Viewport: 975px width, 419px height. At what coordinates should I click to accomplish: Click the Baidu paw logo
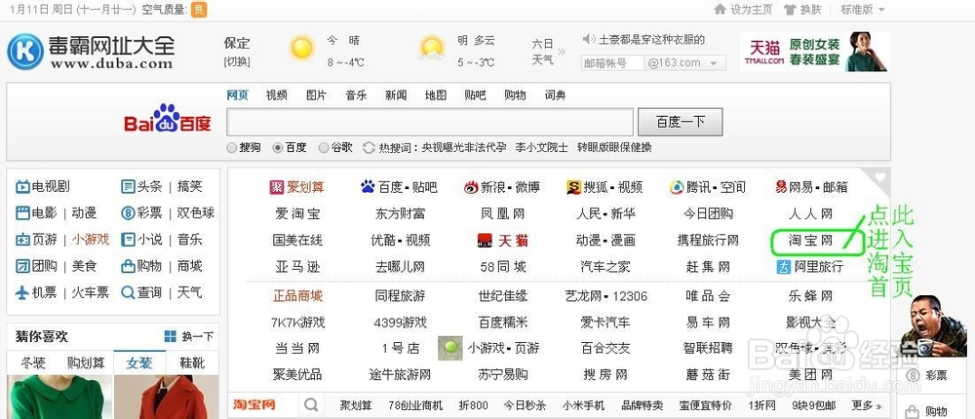click(x=167, y=117)
